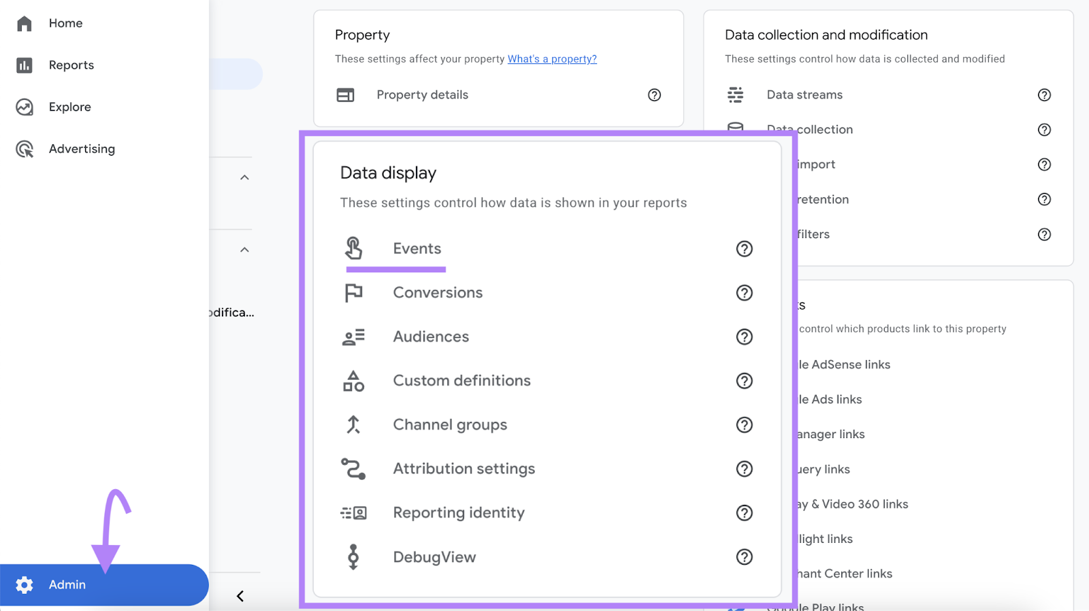Open help for Attribution settings
Viewport: 1089px width, 611px height.
[745, 469]
